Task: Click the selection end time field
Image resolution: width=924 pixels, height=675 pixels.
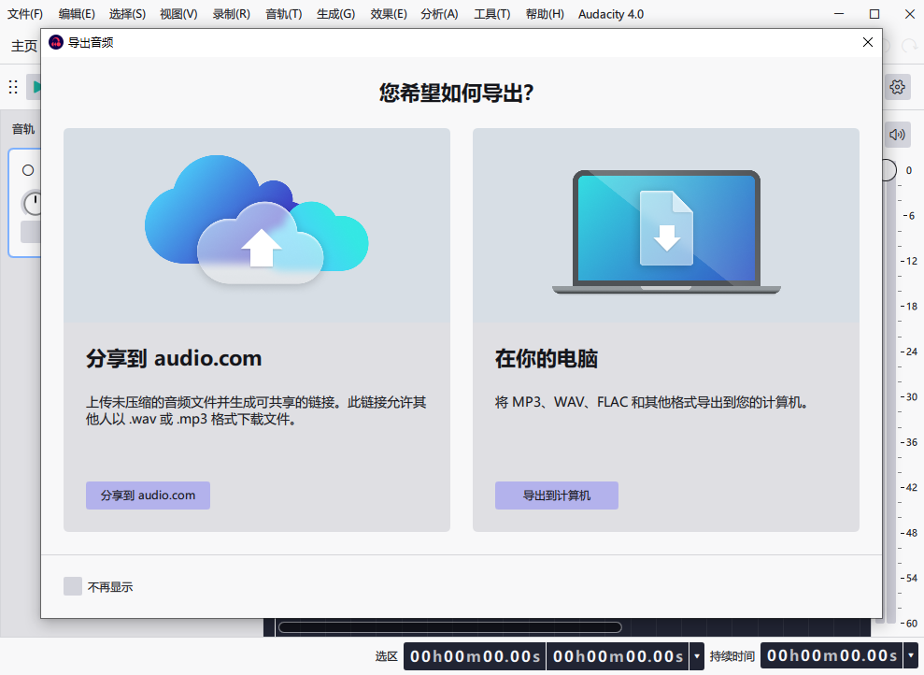Action: tap(618, 656)
